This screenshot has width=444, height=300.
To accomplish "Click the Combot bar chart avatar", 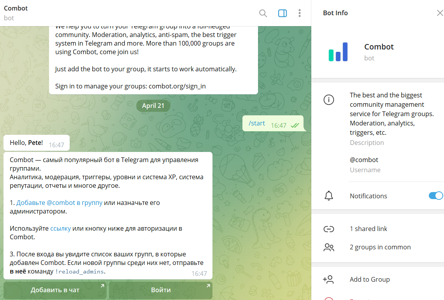I will (x=338, y=52).
